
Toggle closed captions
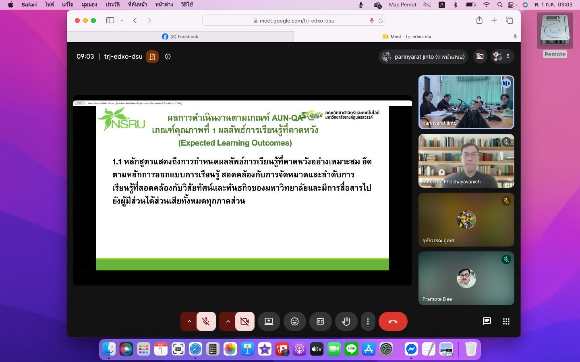tap(321, 321)
